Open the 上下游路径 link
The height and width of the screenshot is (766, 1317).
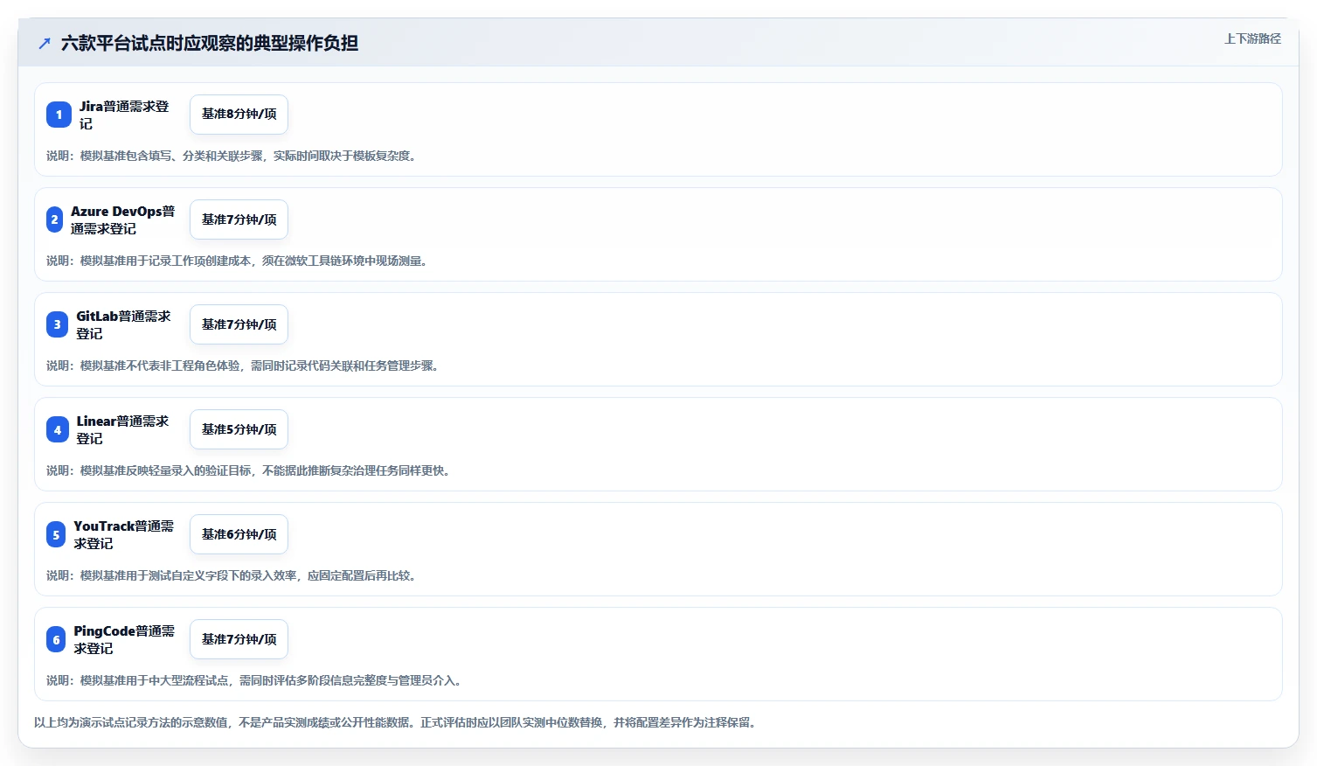(x=1252, y=38)
